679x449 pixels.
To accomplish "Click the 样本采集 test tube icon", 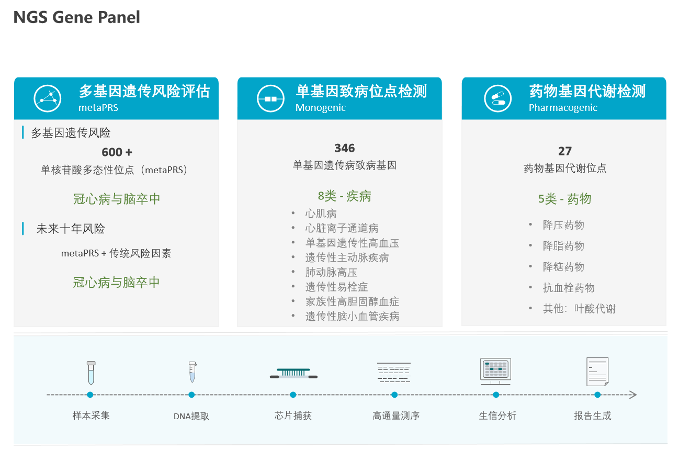I will pos(91,373).
